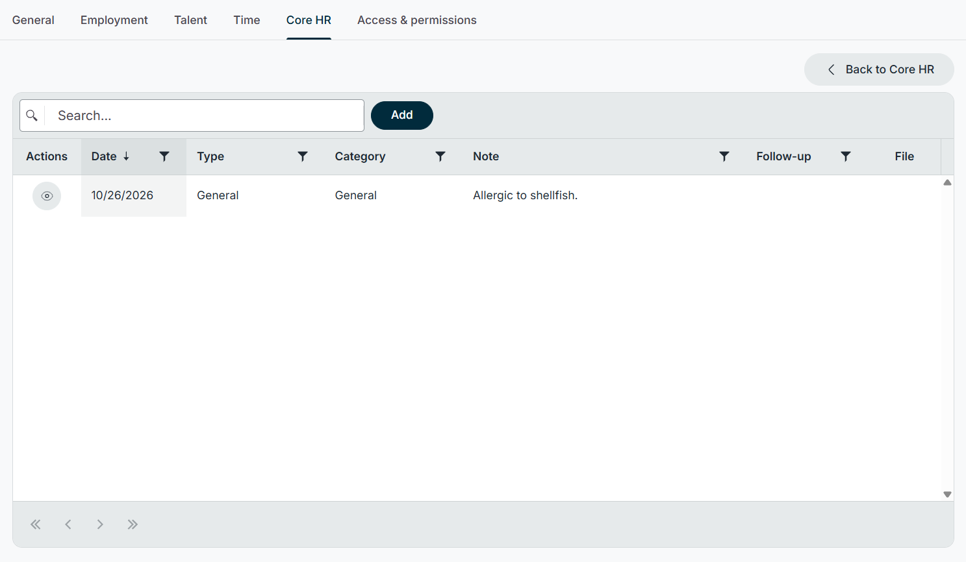This screenshot has width=966, height=562.
Task: Open the Access & permissions tab
Action: click(x=417, y=20)
